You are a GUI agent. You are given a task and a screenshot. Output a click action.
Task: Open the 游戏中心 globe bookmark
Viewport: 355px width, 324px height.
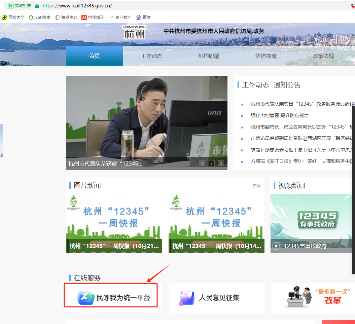(66, 17)
